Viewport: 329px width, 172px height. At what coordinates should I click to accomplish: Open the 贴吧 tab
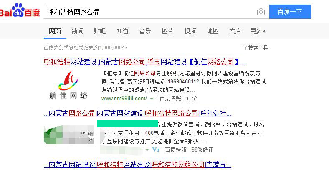[100, 31]
